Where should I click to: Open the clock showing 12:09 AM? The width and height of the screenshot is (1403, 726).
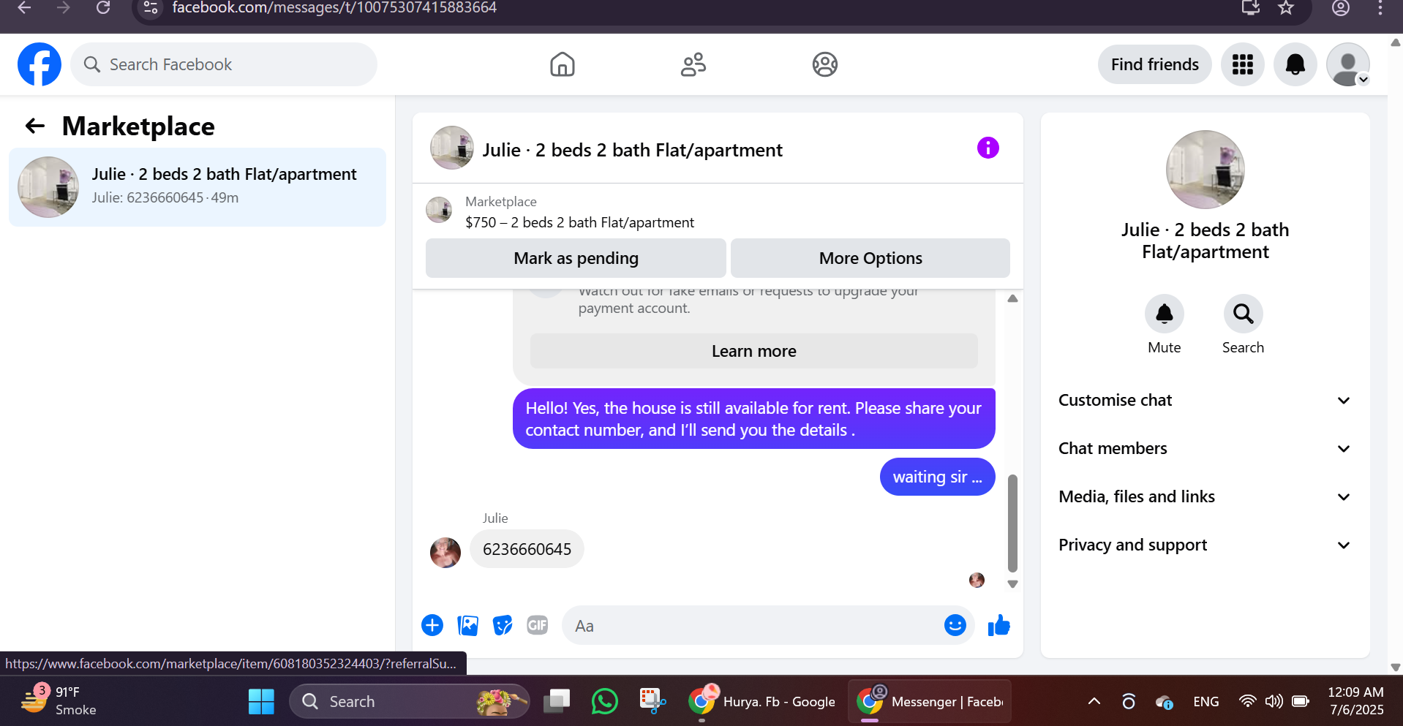point(1355,700)
